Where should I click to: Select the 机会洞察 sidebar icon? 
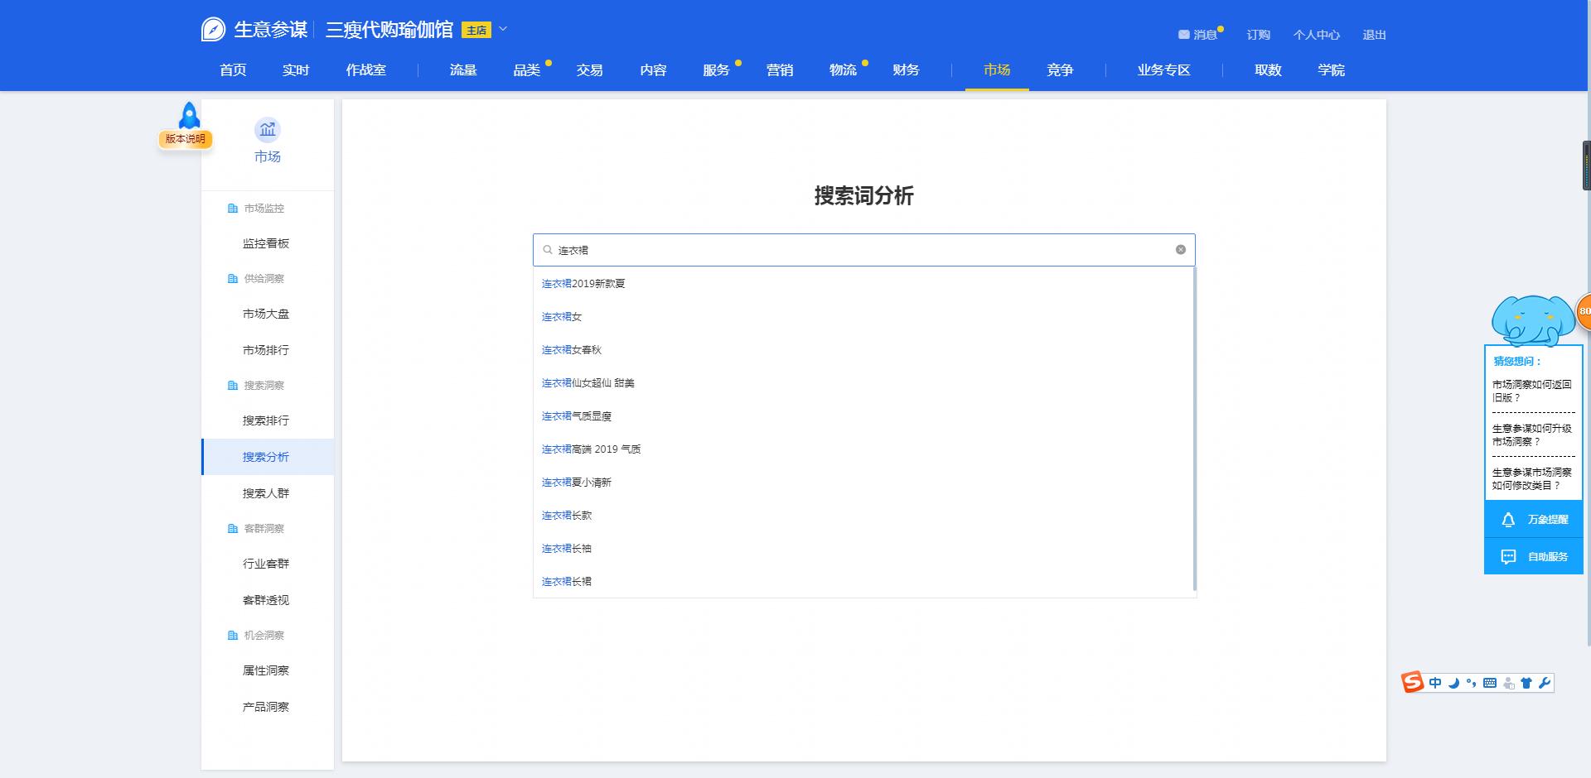[x=232, y=636]
